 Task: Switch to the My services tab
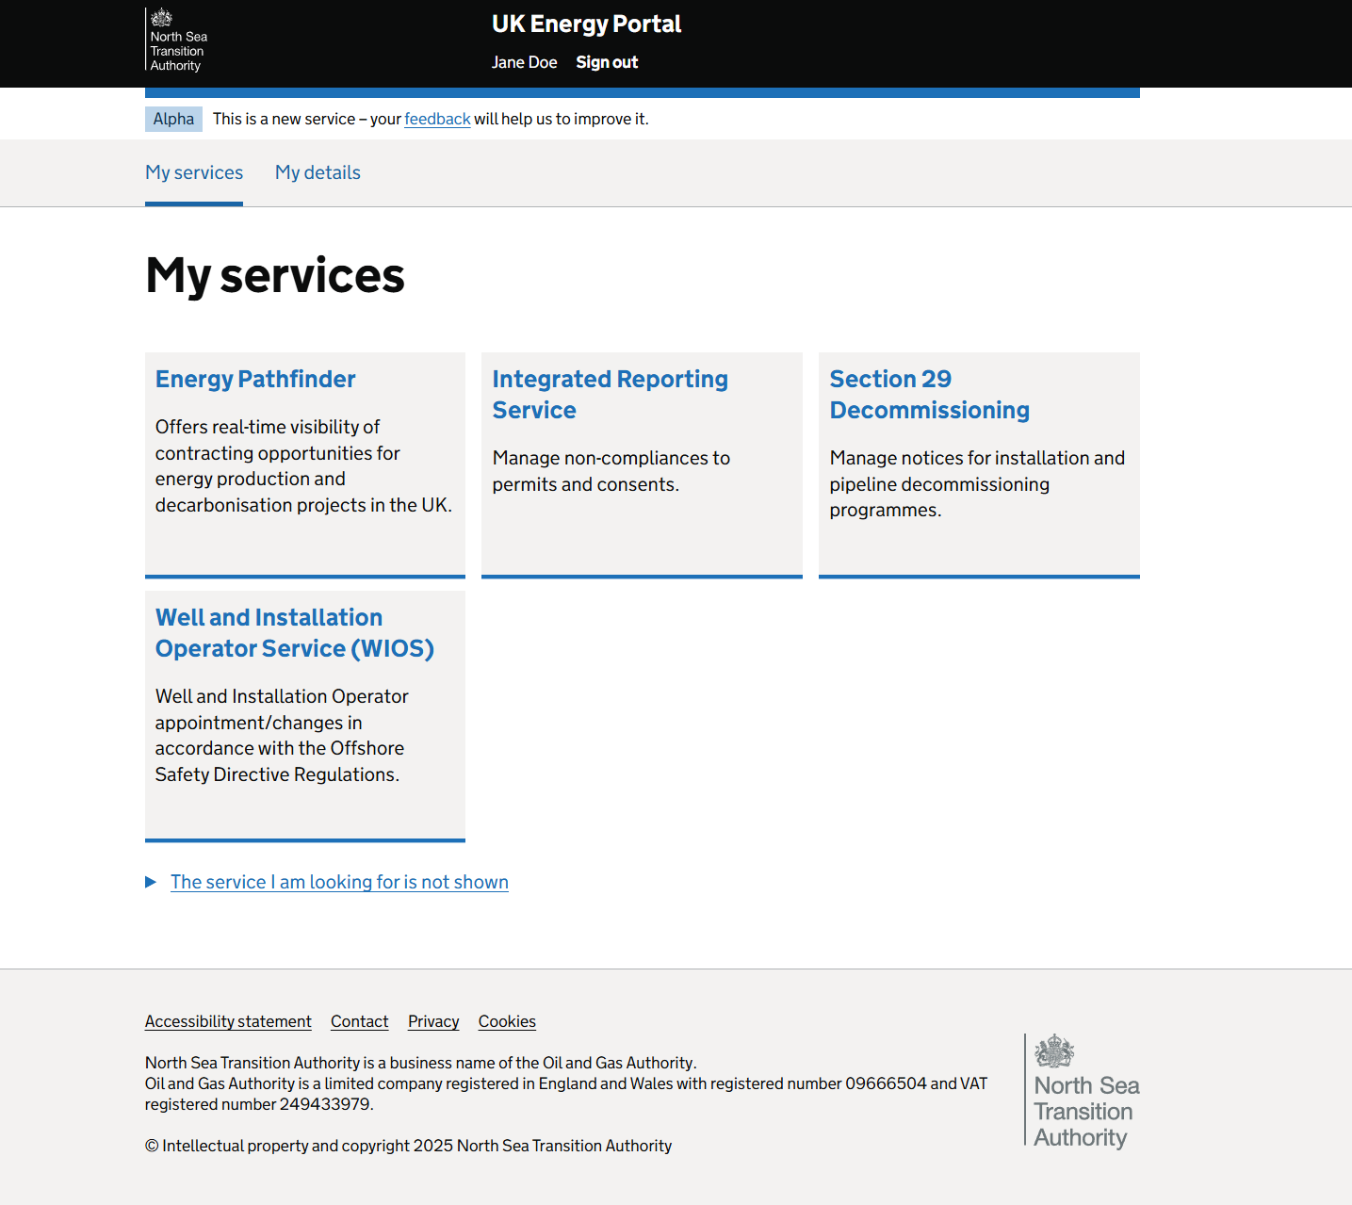click(x=194, y=172)
